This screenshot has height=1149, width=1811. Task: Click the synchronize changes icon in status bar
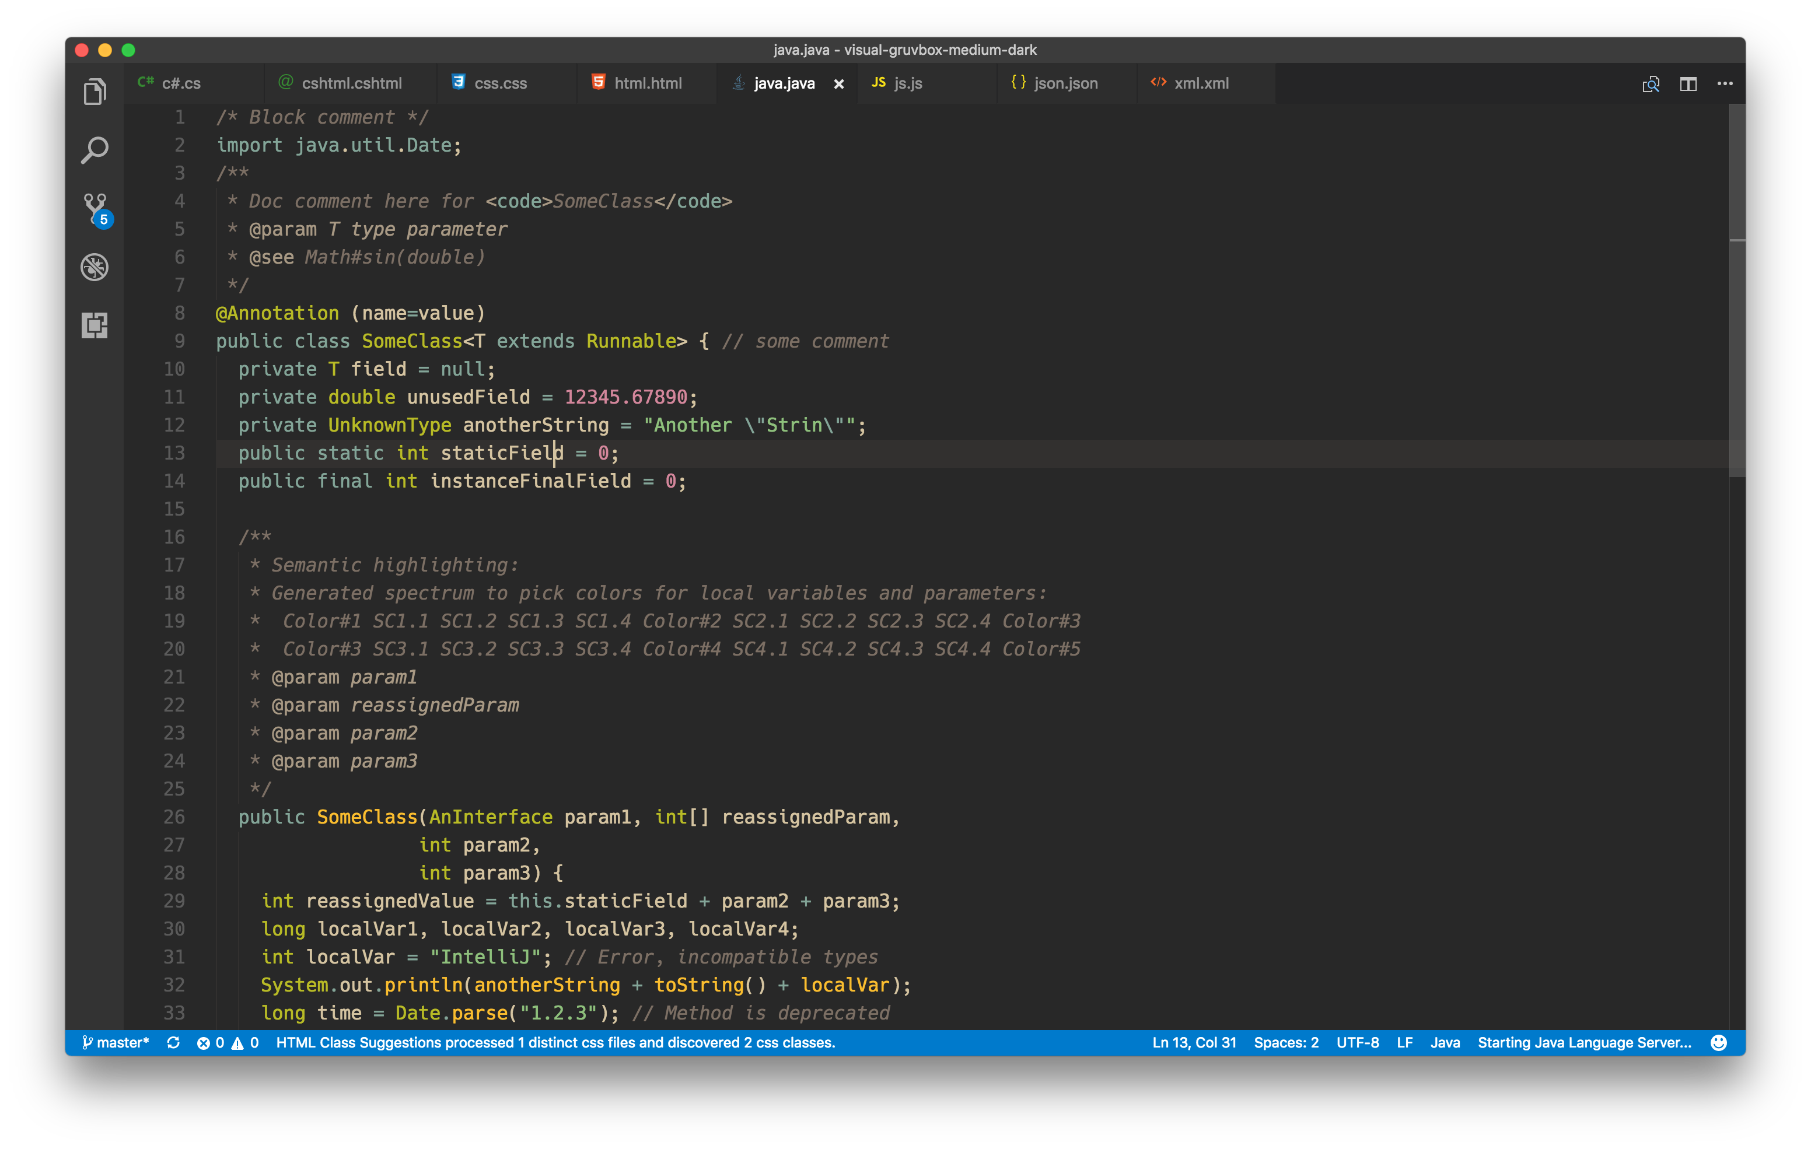pos(173,1042)
